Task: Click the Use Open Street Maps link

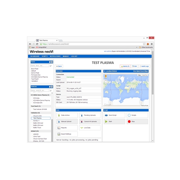Action: tap(141, 71)
